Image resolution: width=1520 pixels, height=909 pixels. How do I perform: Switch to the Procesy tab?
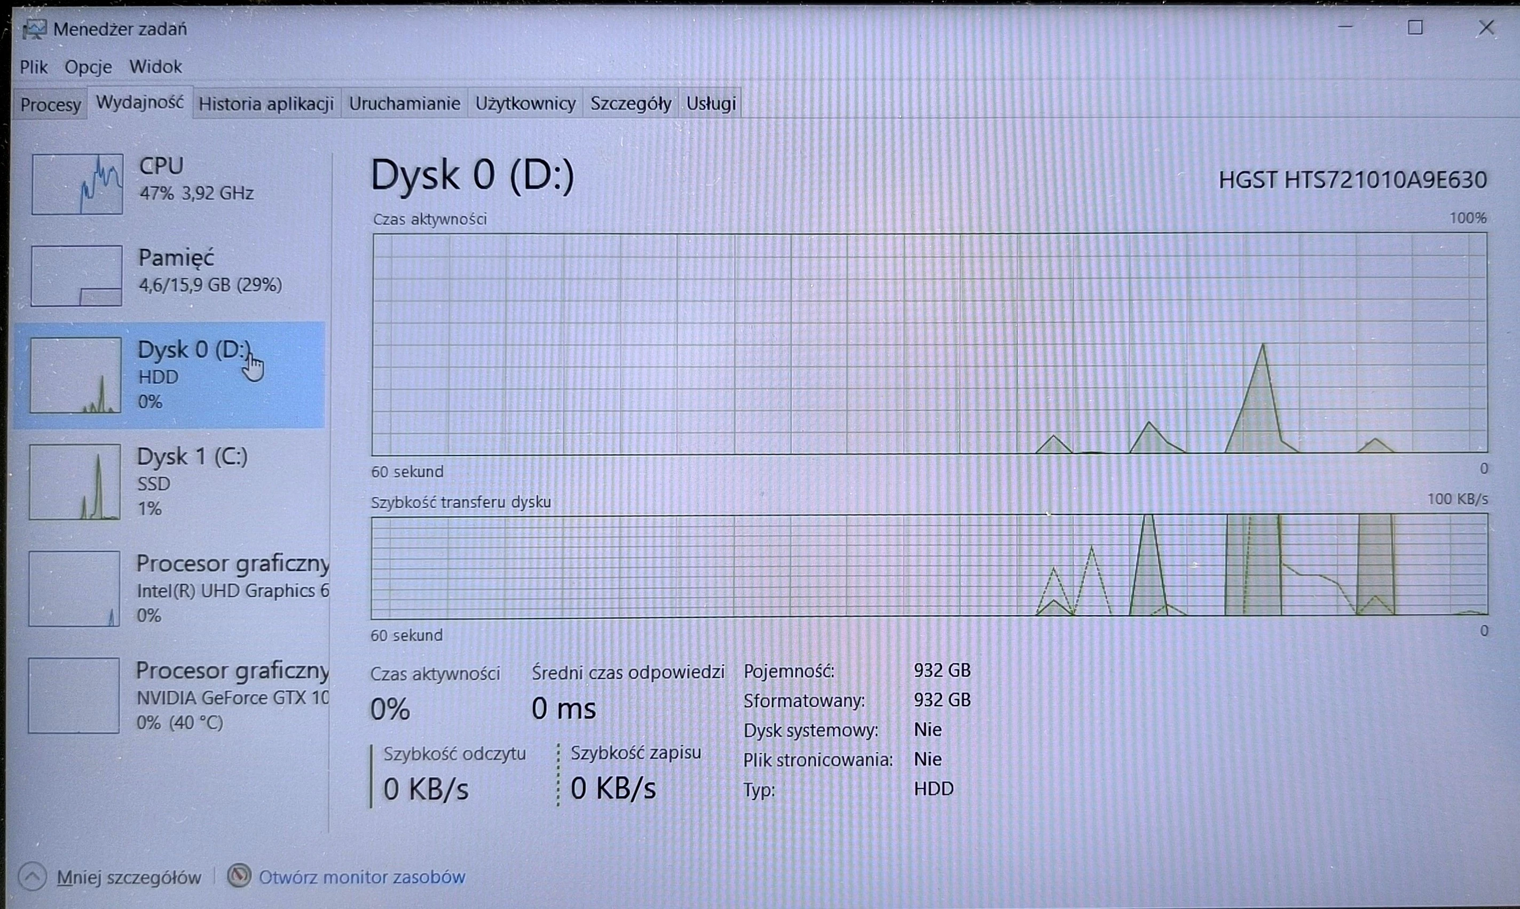click(50, 104)
